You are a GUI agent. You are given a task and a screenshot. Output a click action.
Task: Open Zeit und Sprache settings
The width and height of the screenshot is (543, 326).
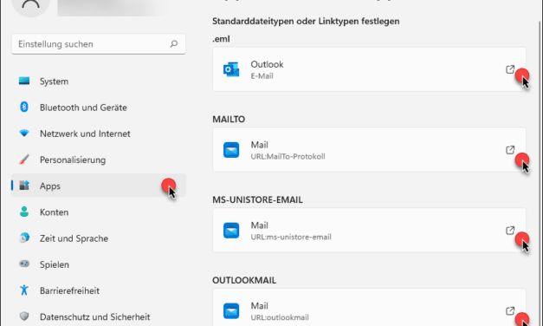(99, 238)
